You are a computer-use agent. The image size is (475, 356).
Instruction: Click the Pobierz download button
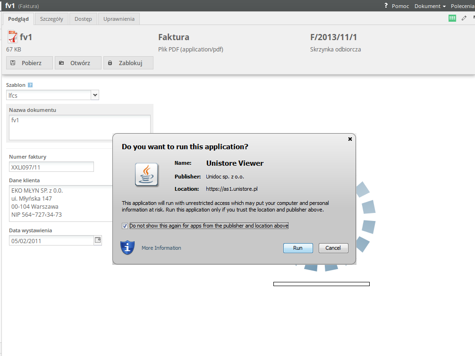[x=29, y=63]
